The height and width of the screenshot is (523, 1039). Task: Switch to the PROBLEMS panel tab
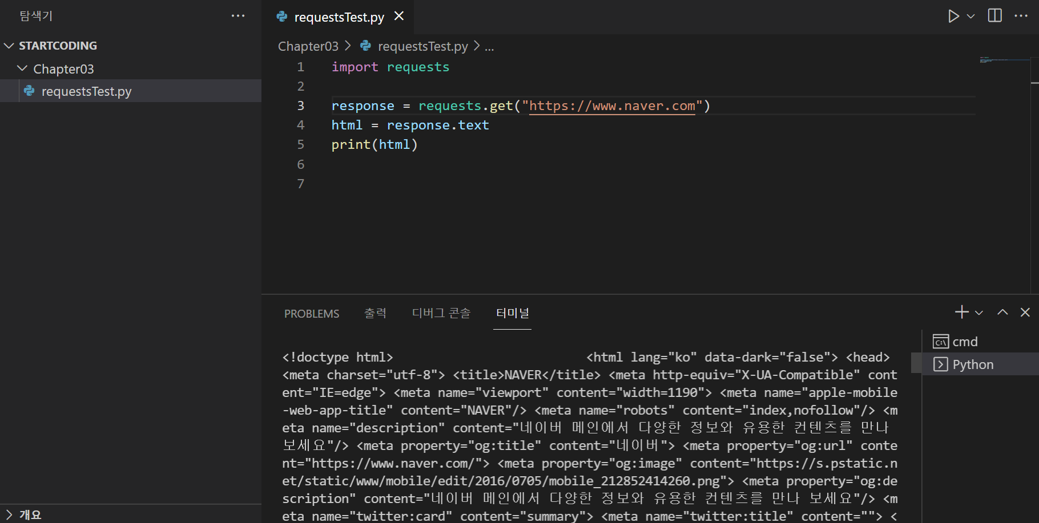click(312, 314)
